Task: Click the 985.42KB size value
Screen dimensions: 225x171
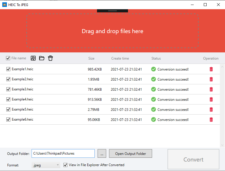Action: (x=95, y=69)
